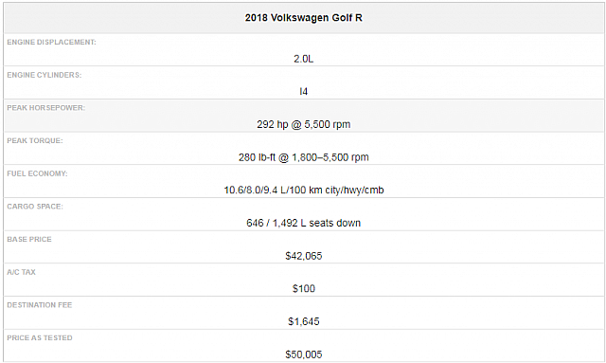This screenshot has height=363, width=606.
Task: Select the A/C Tax label
Action: [x=21, y=272]
